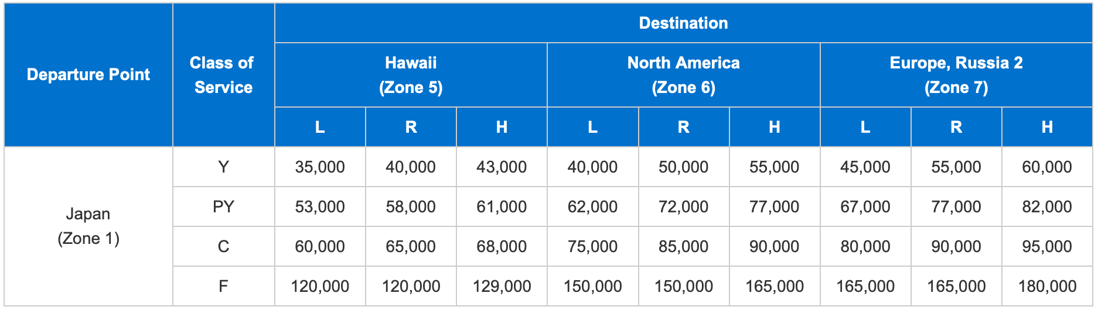Select the 180,000 value cell
The height and width of the screenshot is (310, 1098).
1047,286
